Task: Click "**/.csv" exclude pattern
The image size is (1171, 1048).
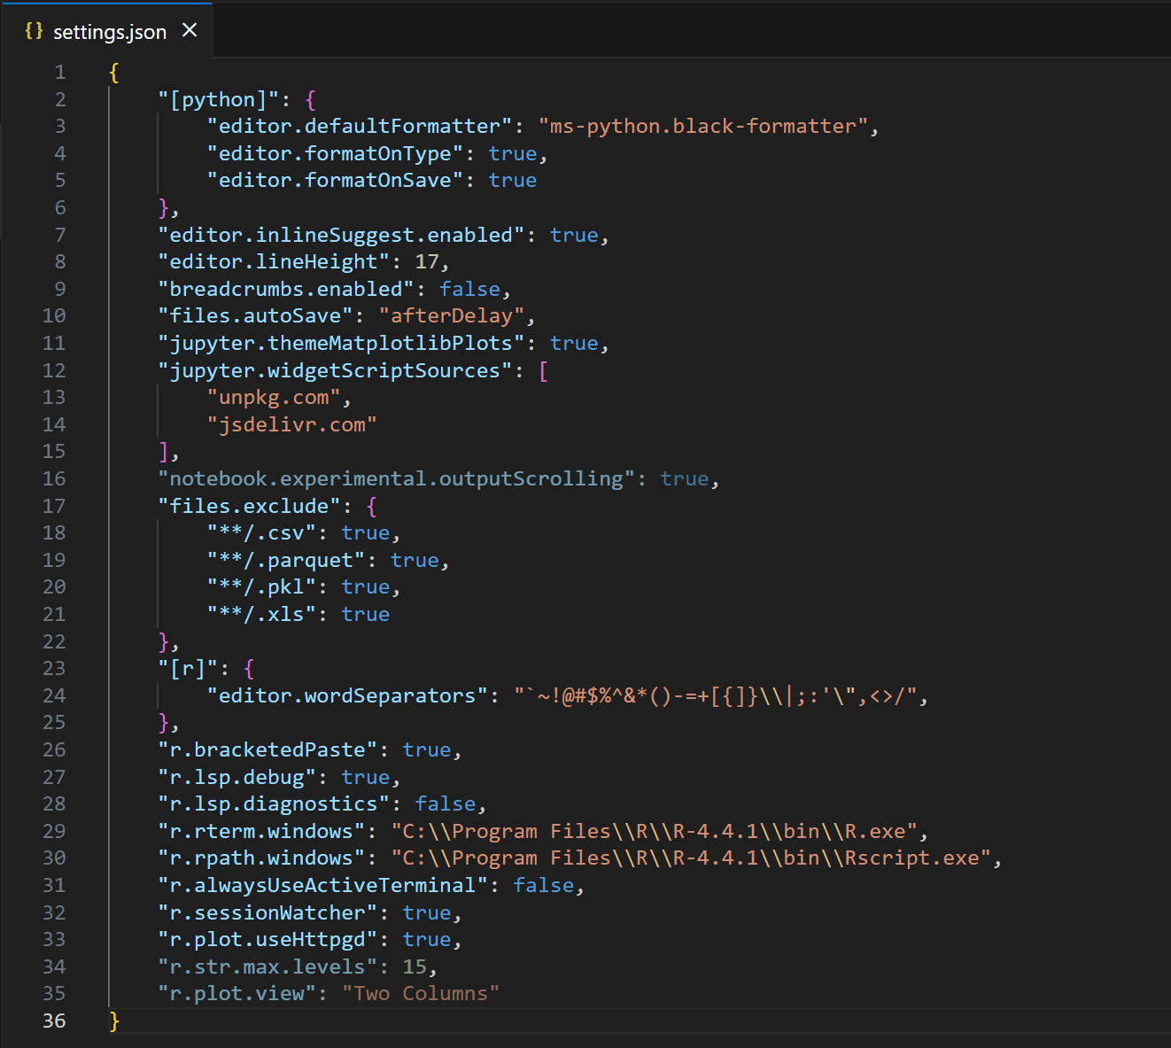Action: tap(261, 533)
